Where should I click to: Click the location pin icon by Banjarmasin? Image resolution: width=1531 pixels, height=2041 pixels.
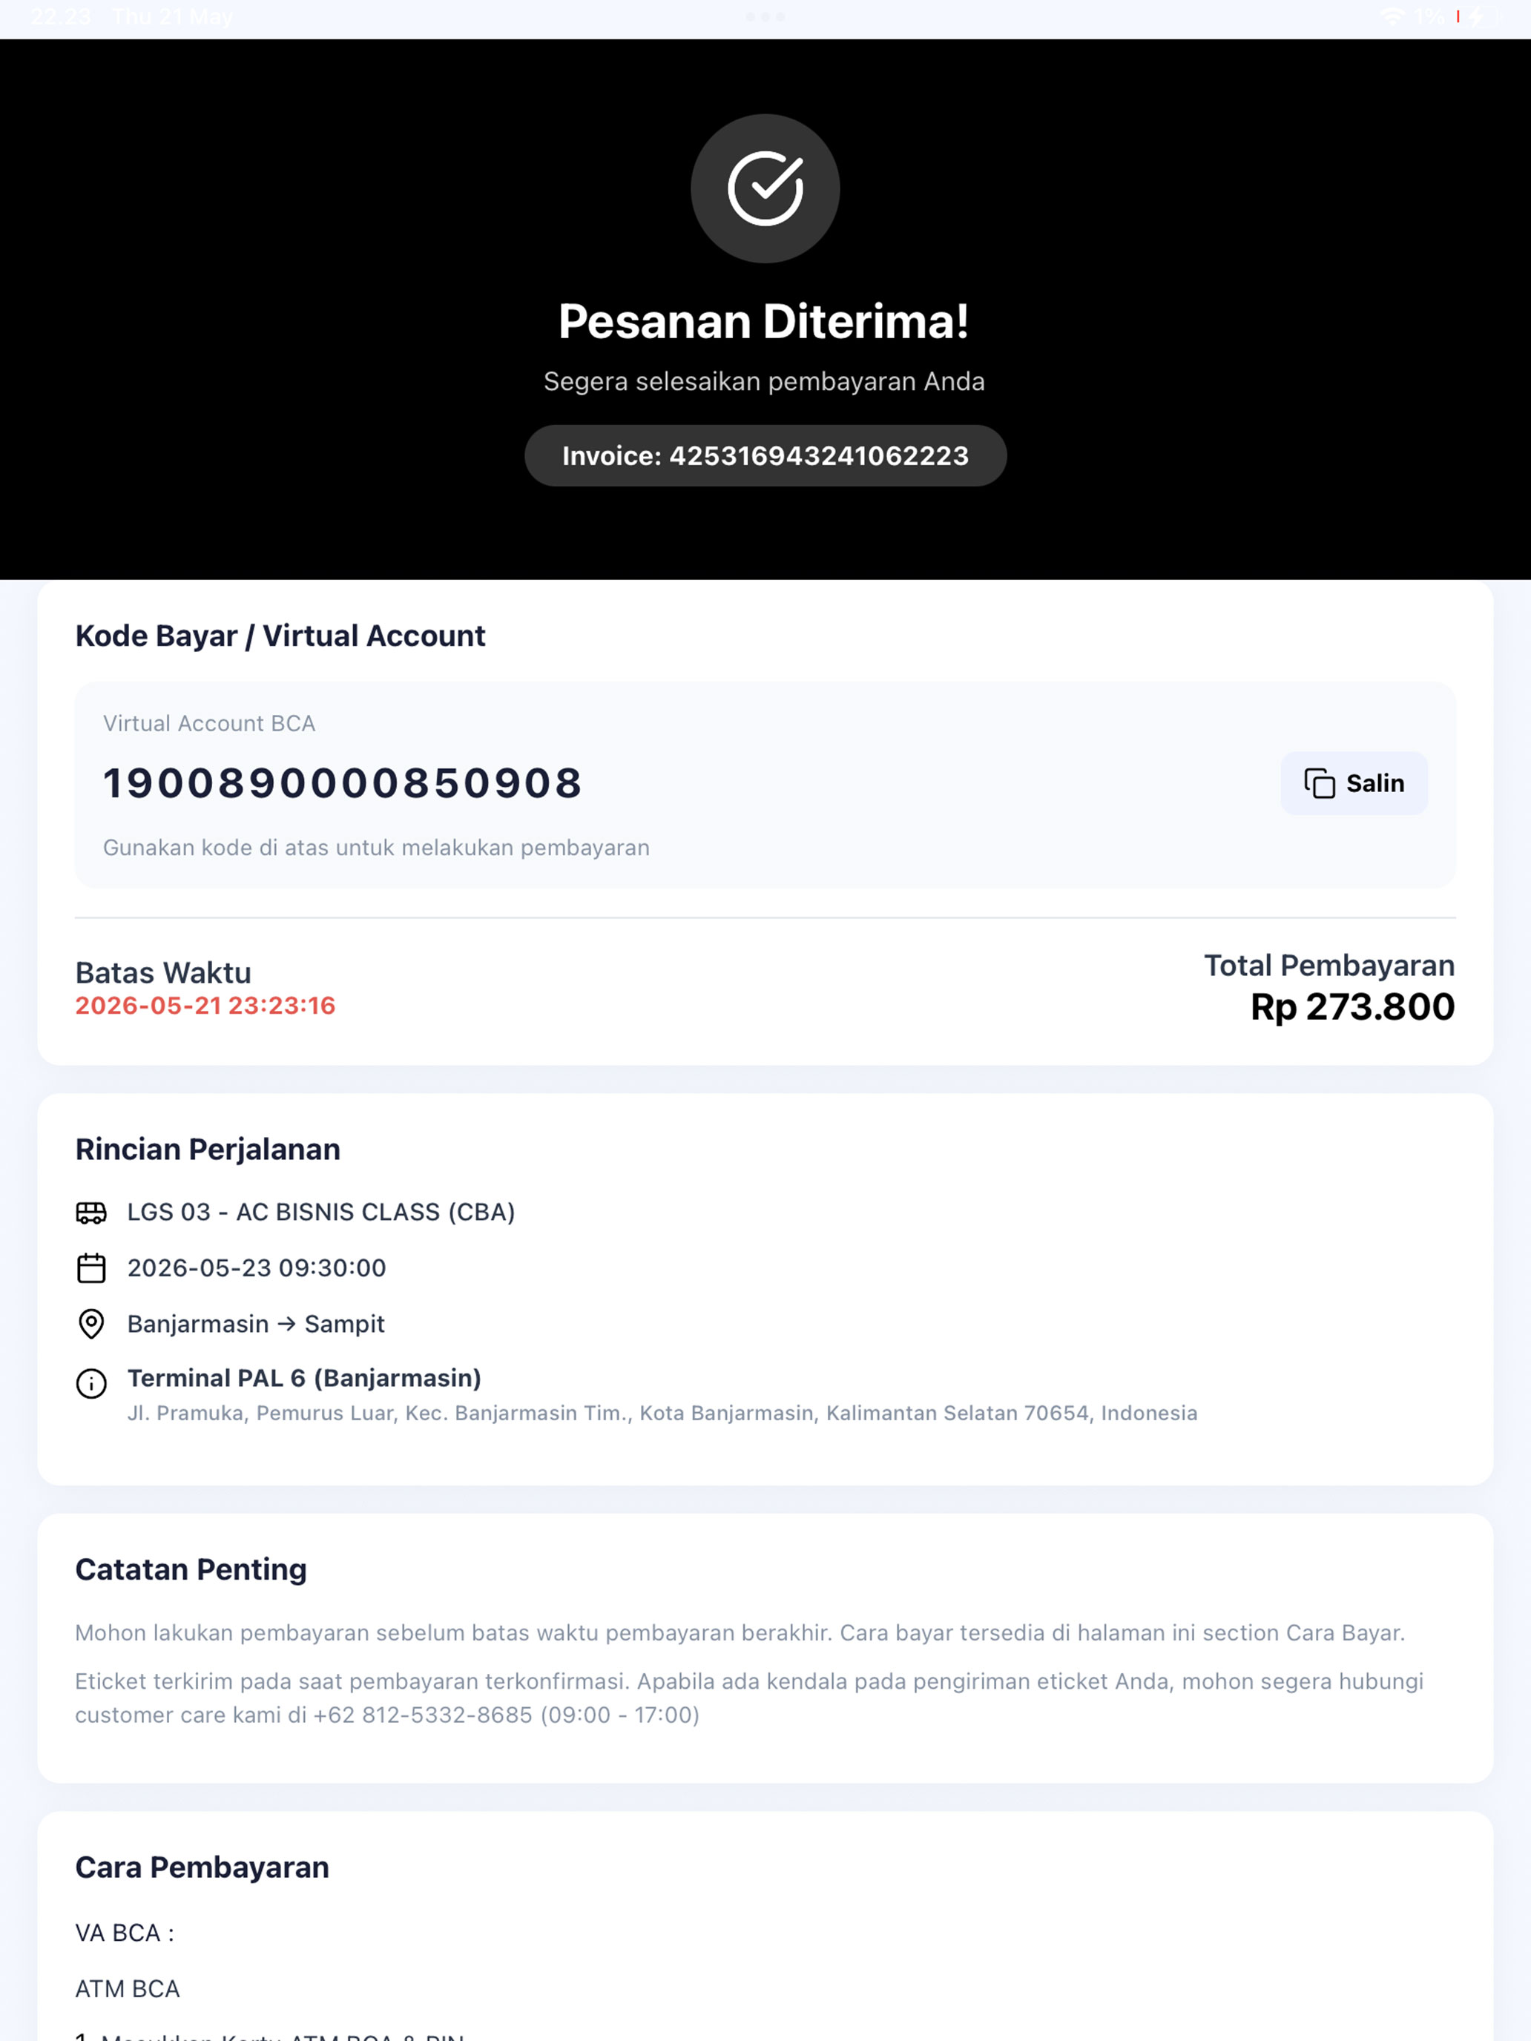[91, 1324]
